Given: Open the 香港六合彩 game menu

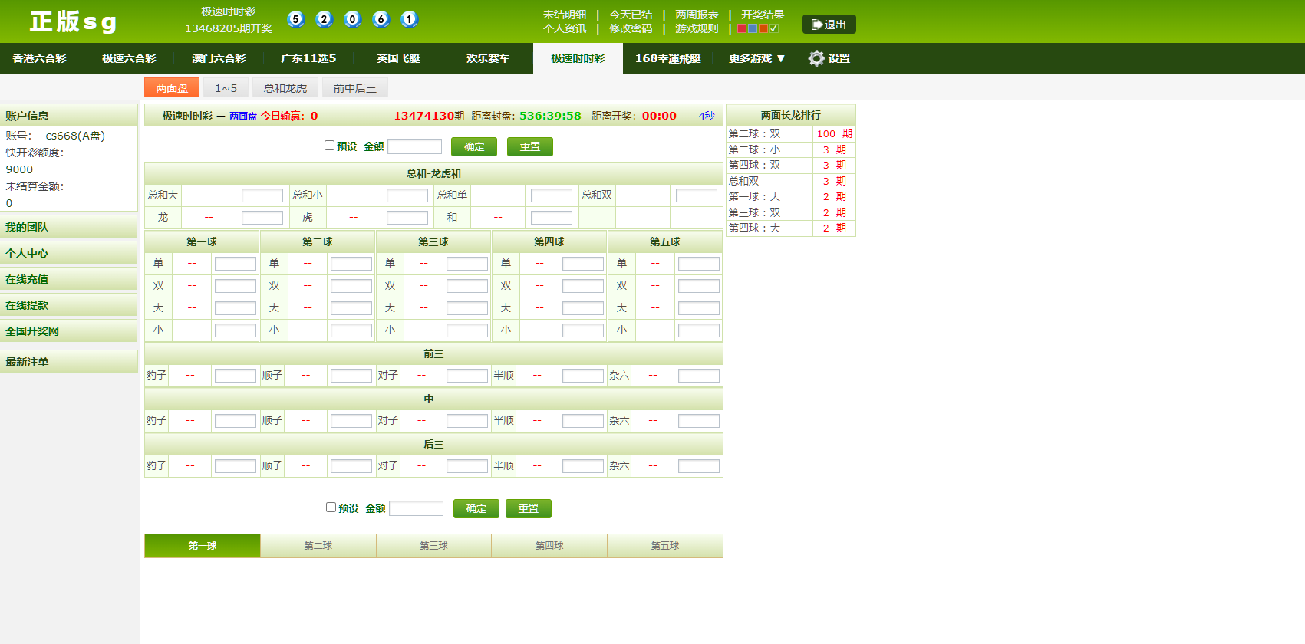Looking at the screenshot, I should (40, 58).
